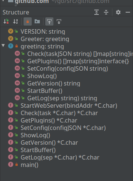Toggle Show Package Structure folder button

(x=37, y=21)
